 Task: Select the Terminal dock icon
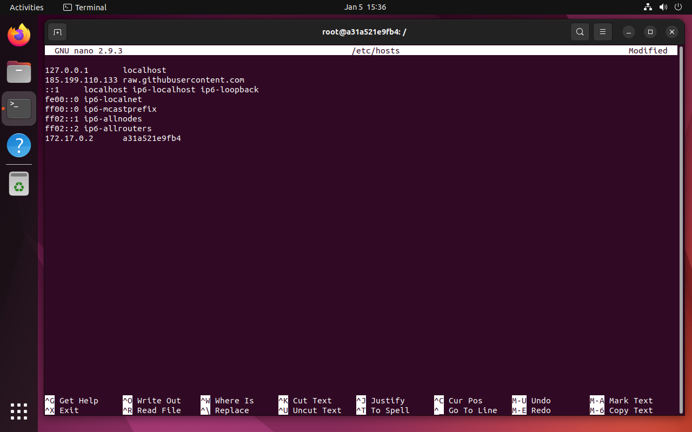(x=19, y=108)
